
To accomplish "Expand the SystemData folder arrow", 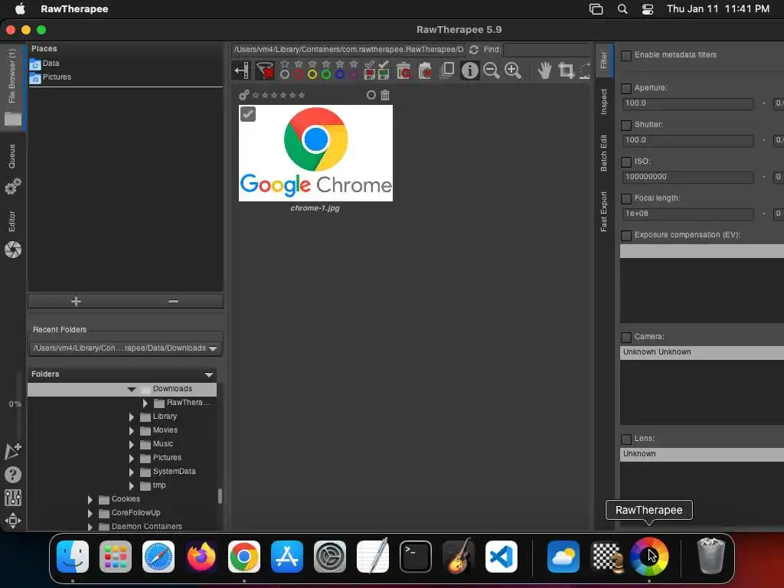I will 132,472.
